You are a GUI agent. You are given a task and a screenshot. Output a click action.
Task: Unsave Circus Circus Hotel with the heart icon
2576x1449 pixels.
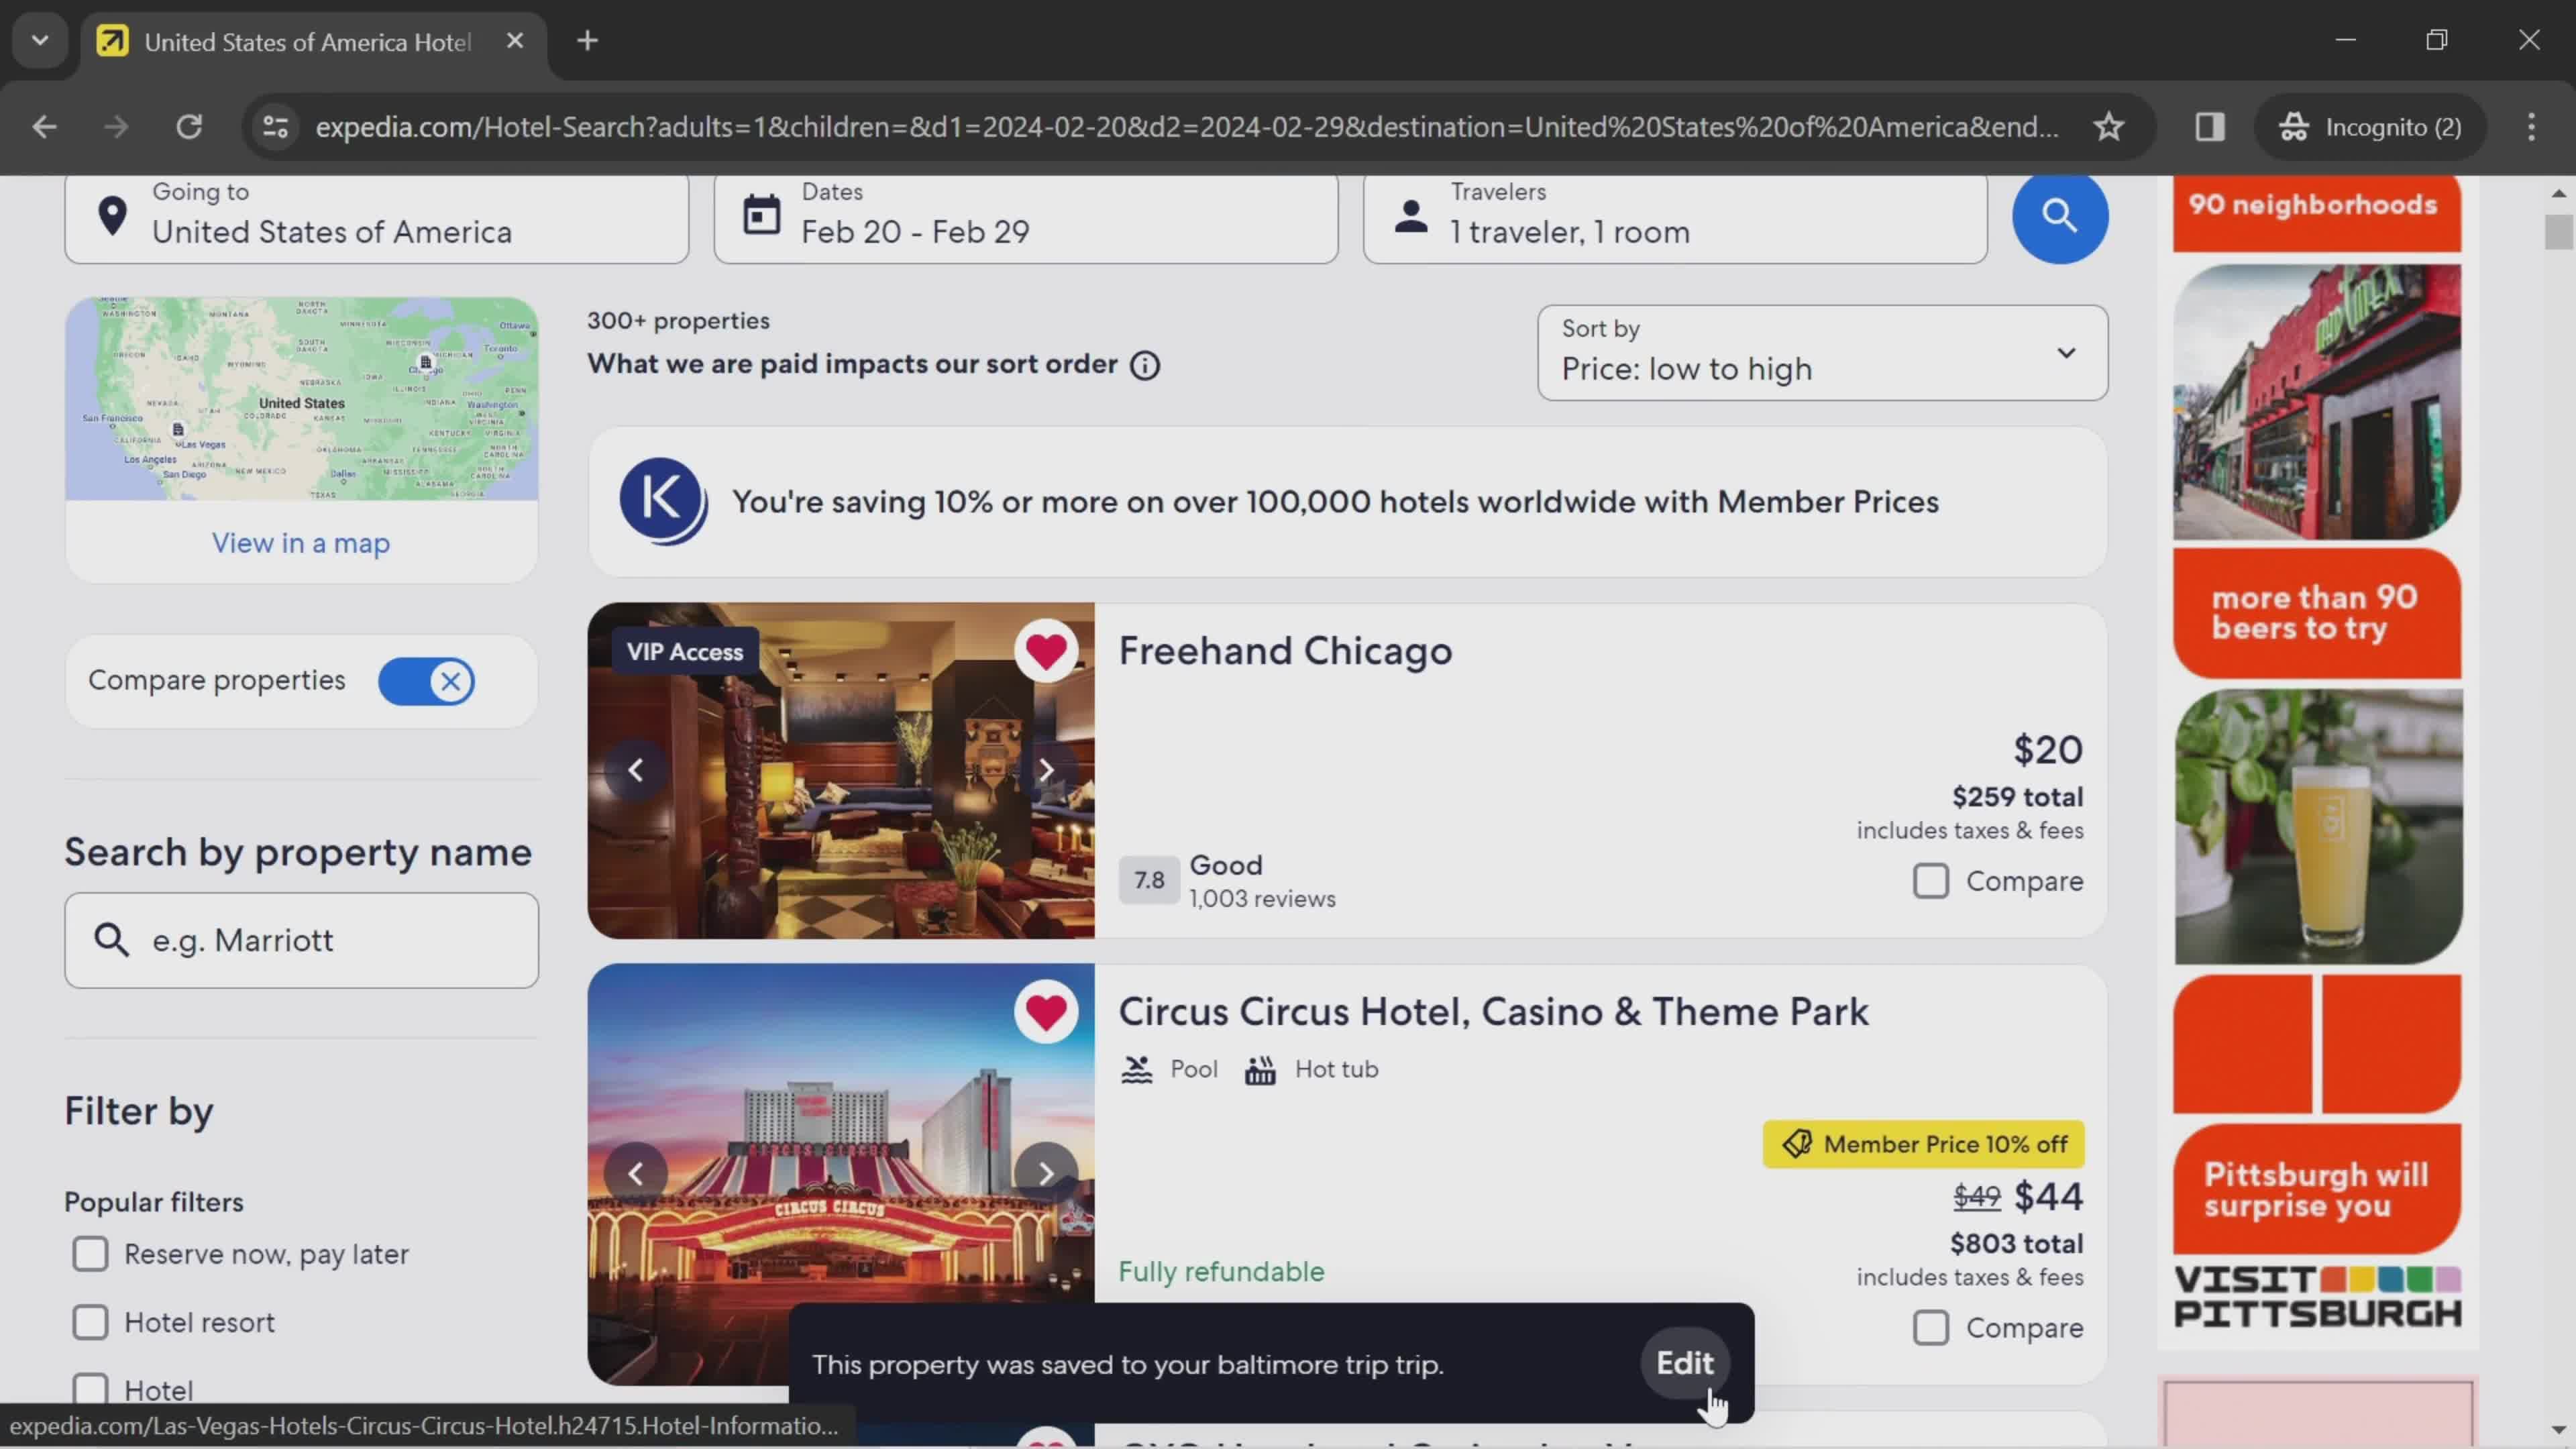pyautogui.click(x=1046, y=1013)
